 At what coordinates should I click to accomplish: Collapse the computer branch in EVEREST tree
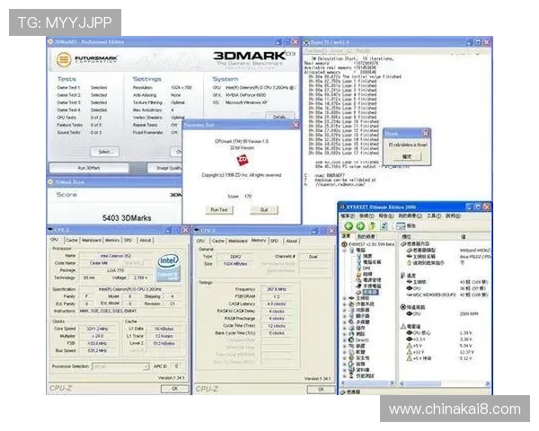click(x=345, y=251)
